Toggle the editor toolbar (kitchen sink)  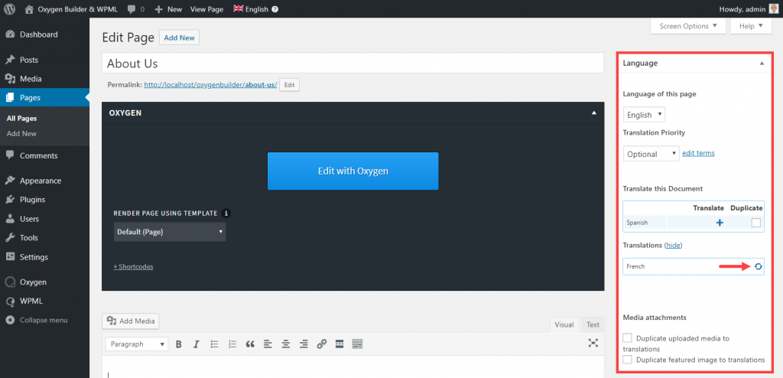click(357, 344)
